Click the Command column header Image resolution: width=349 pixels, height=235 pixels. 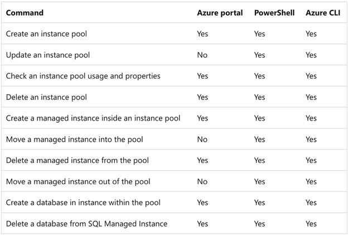[25, 13]
